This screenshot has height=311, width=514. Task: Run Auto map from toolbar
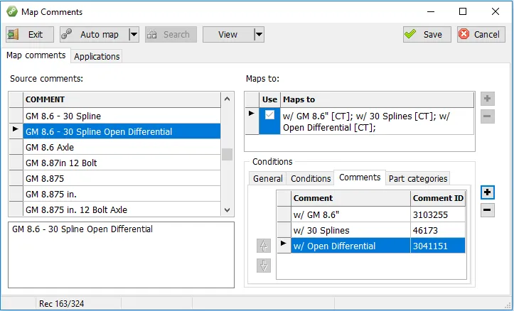(92, 34)
